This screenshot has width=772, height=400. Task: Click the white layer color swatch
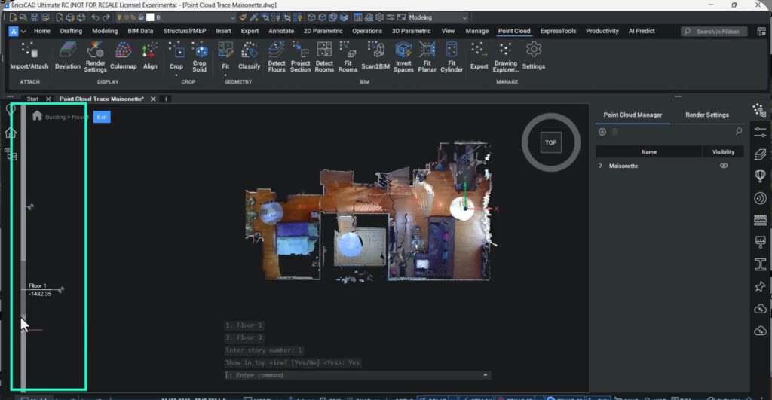pos(150,17)
